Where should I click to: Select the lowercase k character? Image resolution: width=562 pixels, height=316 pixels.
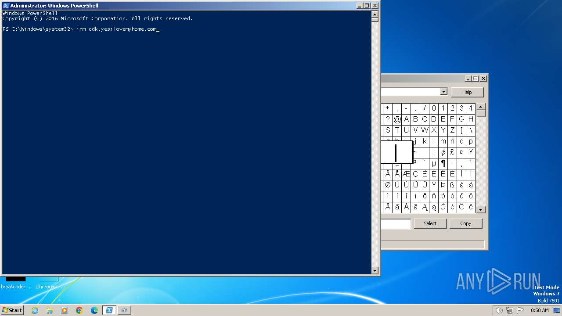coord(425,141)
